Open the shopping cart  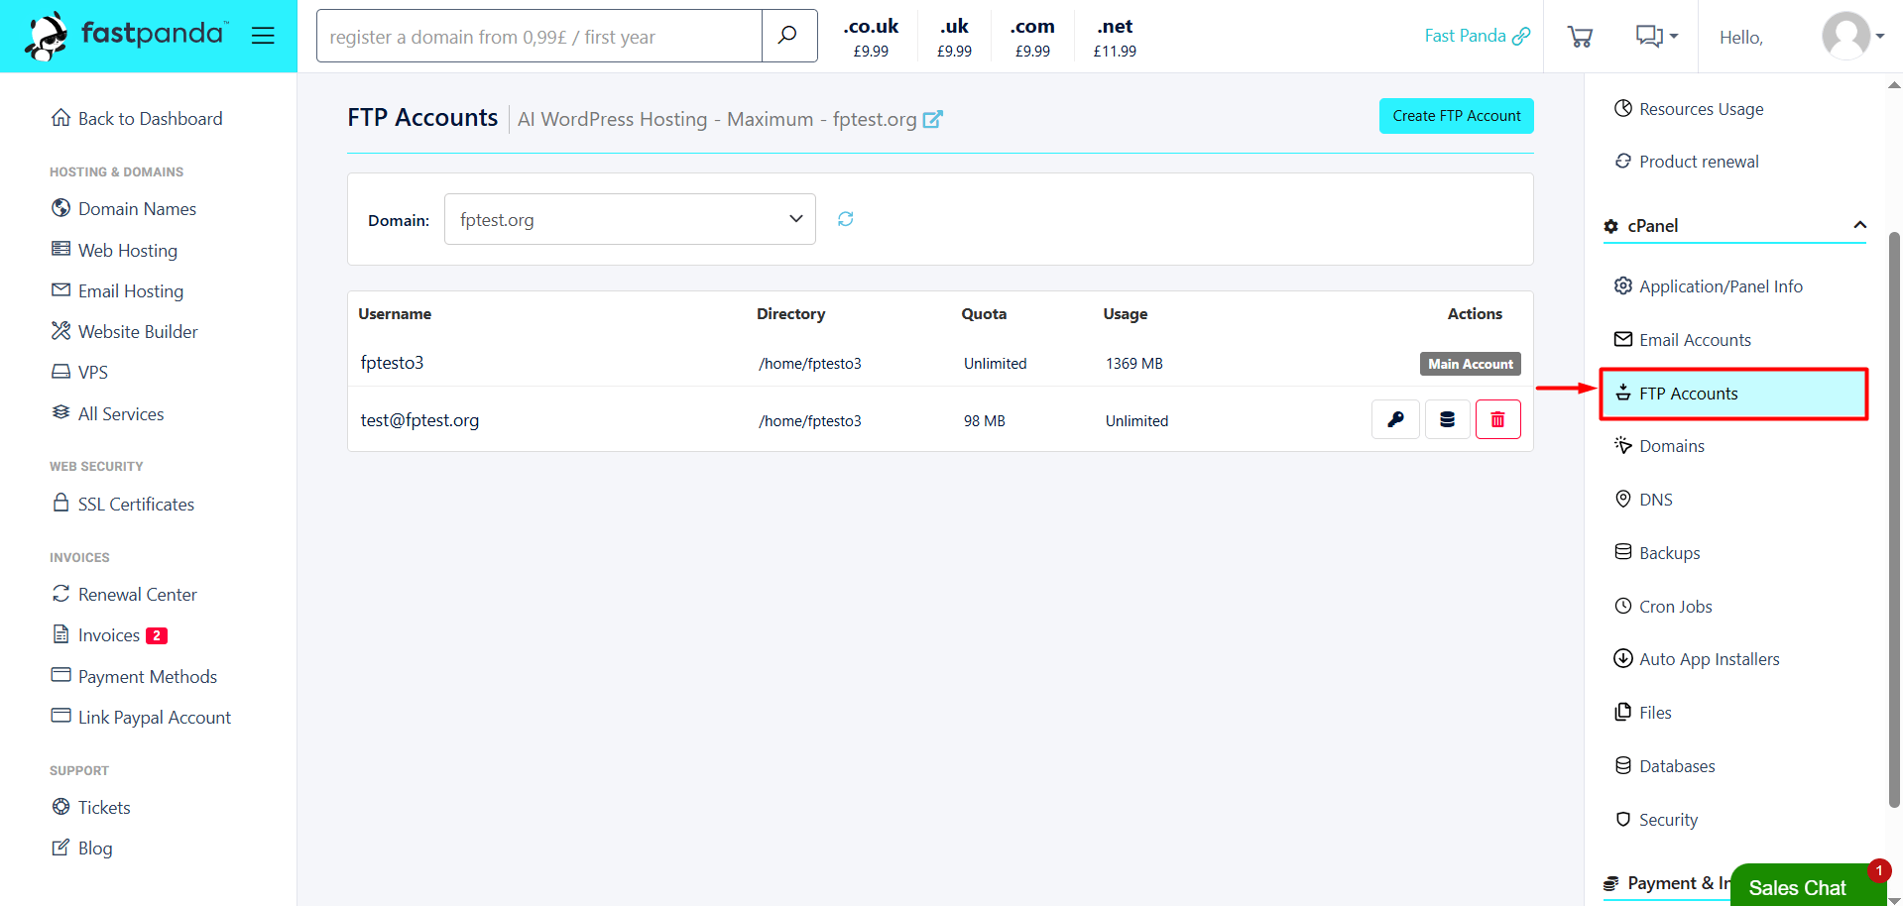point(1580,37)
